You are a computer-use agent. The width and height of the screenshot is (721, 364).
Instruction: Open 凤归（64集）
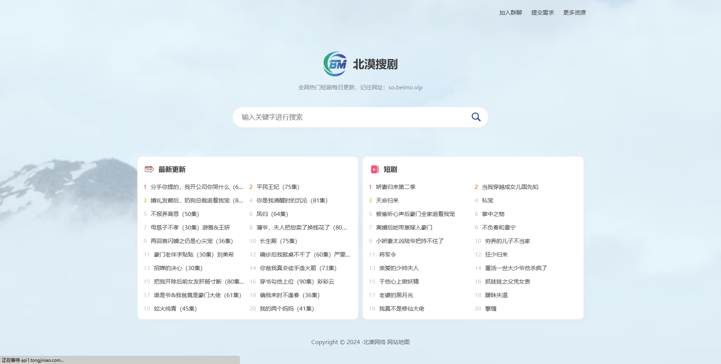click(272, 214)
